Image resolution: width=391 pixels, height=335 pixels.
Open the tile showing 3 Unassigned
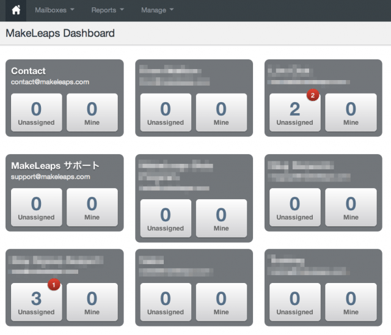37,302
